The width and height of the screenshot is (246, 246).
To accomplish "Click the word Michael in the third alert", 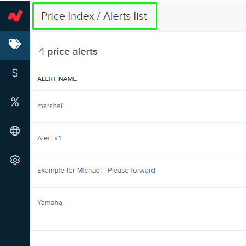I will click(x=89, y=171).
